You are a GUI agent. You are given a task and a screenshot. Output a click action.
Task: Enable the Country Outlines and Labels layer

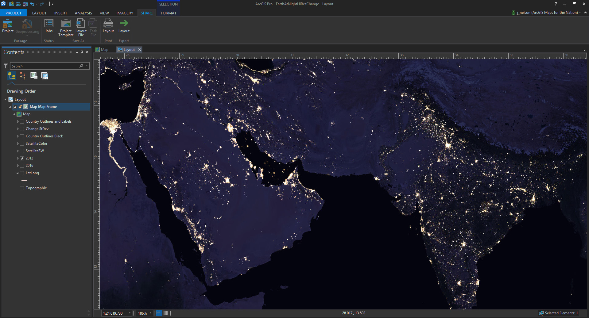(22, 121)
